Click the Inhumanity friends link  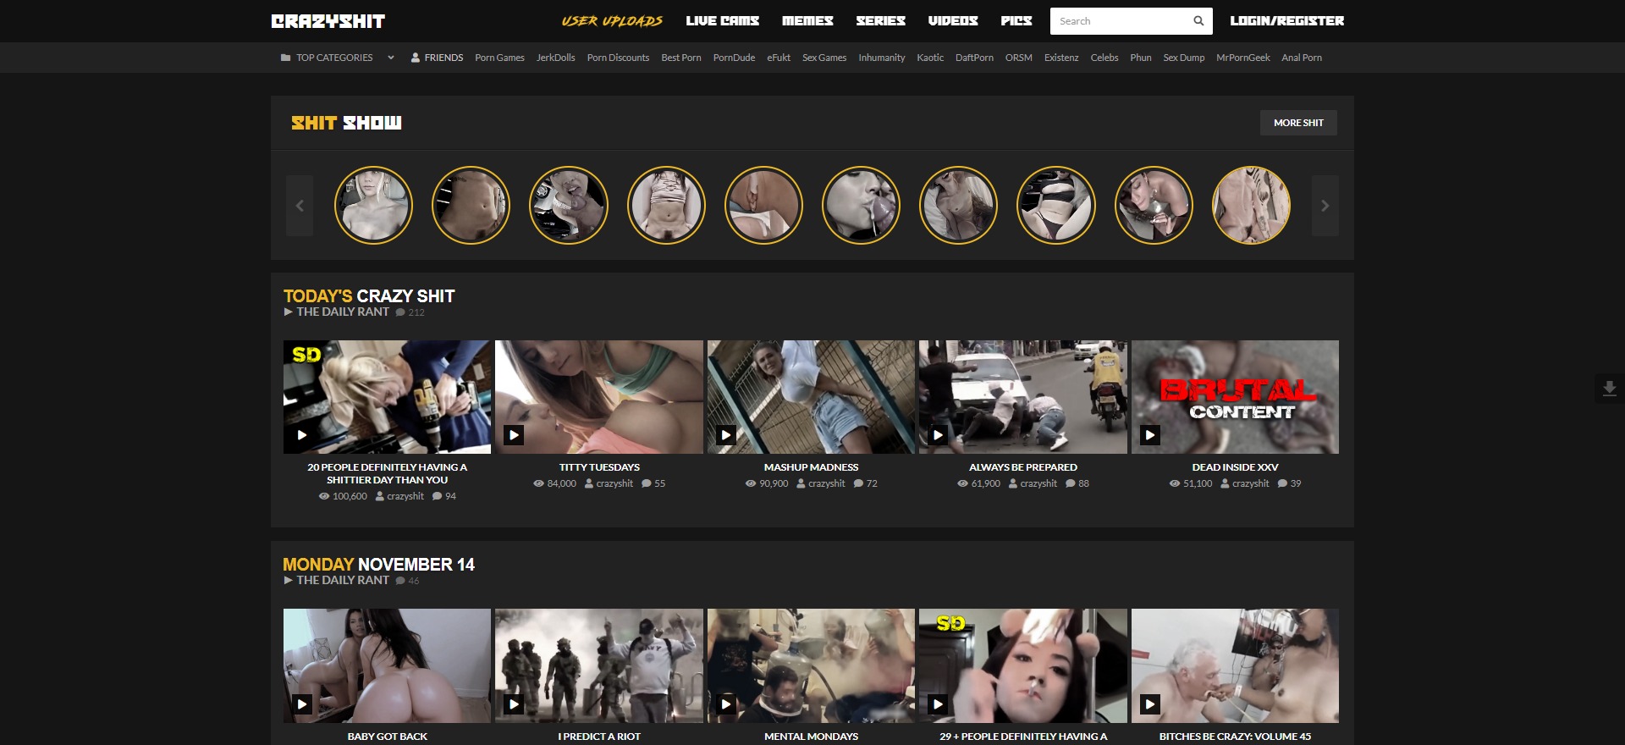tap(881, 58)
